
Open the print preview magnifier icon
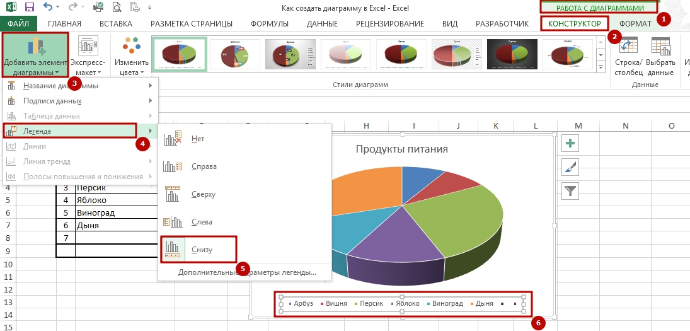(x=117, y=7)
